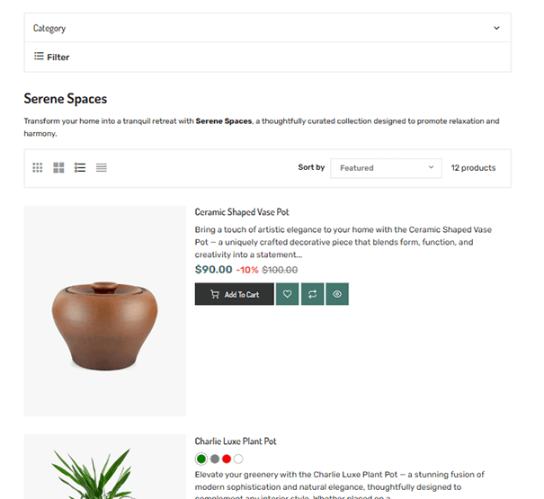Image resolution: width=544 pixels, height=499 pixels.
Task: Choose the gray color swatch
Action: pos(215,459)
